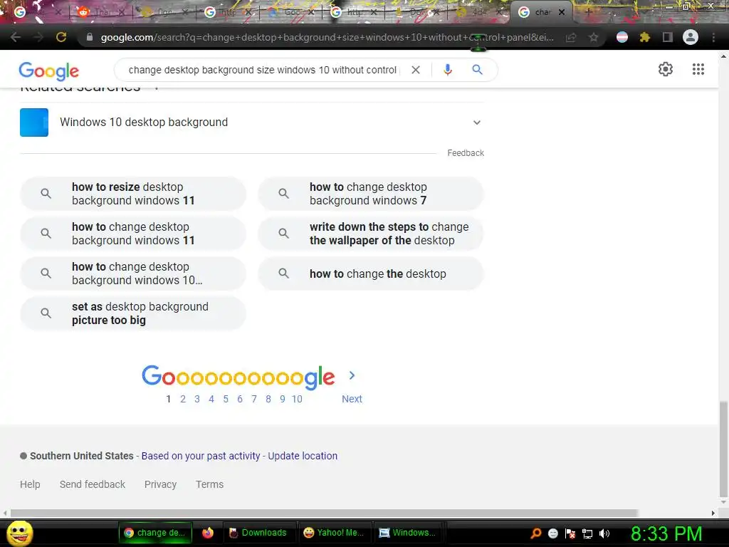Image resolution: width=729 pixels, height=547 pixels.
Task: Close the active 'char' browser tab
Action: tap(562, 12)
